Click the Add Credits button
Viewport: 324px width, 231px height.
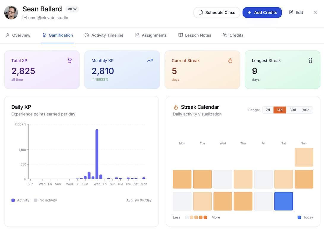tap(262, 13)
